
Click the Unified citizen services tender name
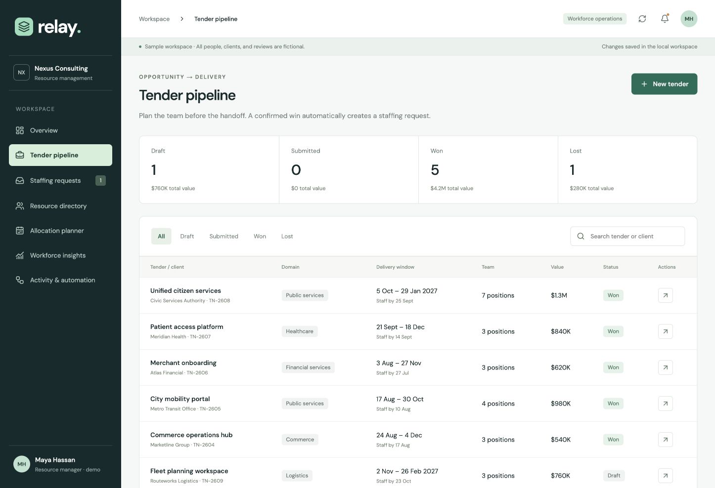click(185, 291)
